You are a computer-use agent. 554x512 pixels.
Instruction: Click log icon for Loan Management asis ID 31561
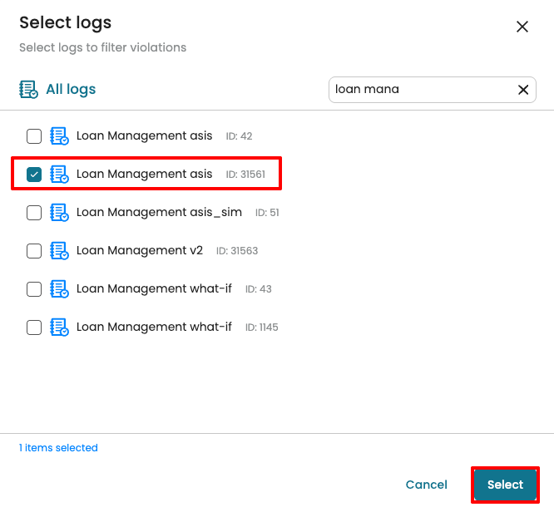[x=59, y=175]
